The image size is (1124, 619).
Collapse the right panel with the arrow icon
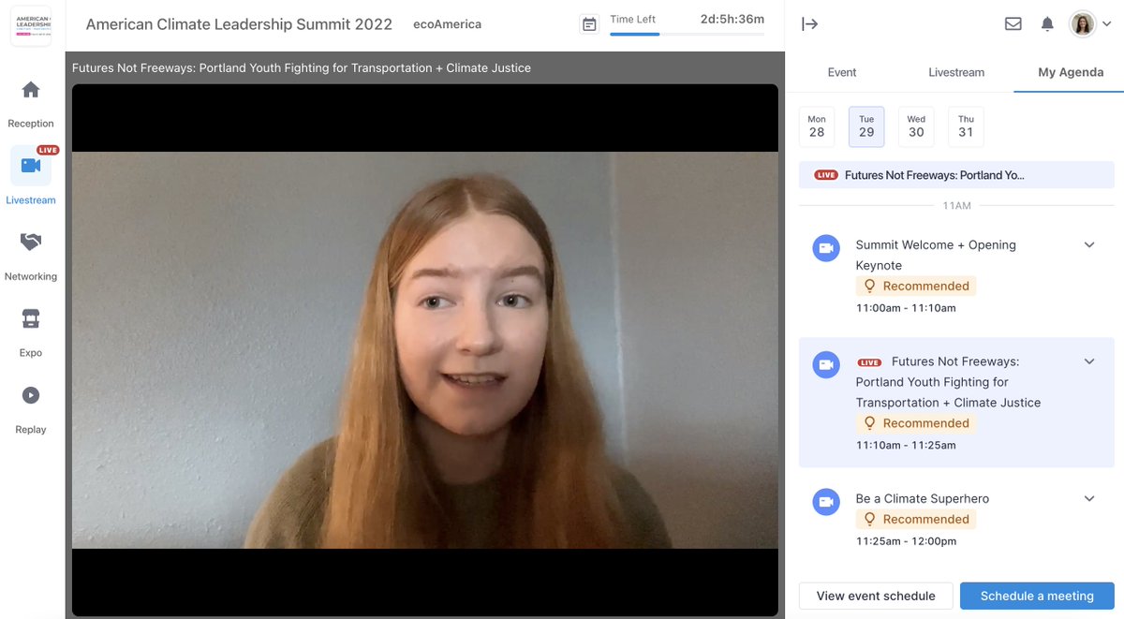click(x=809, y=23)
